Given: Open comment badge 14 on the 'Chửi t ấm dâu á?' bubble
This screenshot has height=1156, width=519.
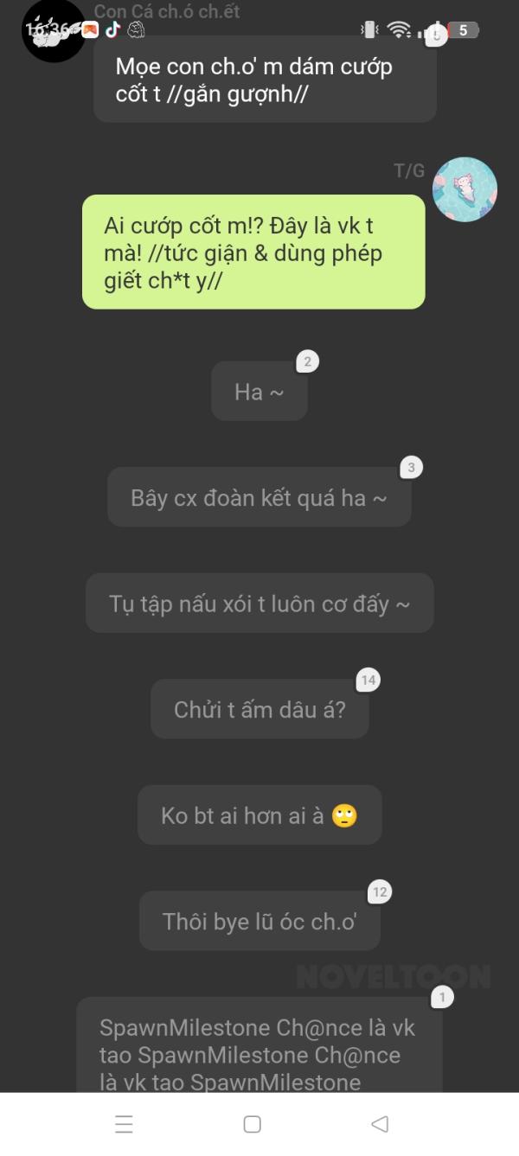Looking at the screenshot, I should coord(368,680).
